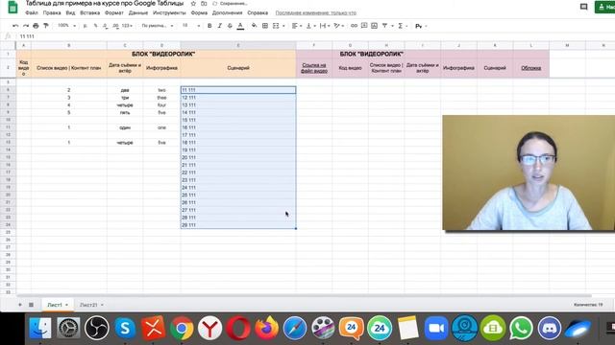Open Opera from the dock
This screenshot has width=615, height=345.
coord(238,328)
